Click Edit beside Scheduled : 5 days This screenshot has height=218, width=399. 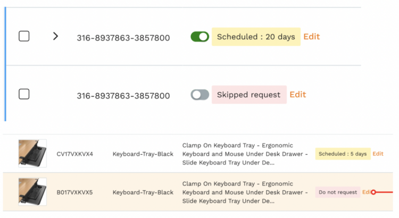click(x=378, y=154)
